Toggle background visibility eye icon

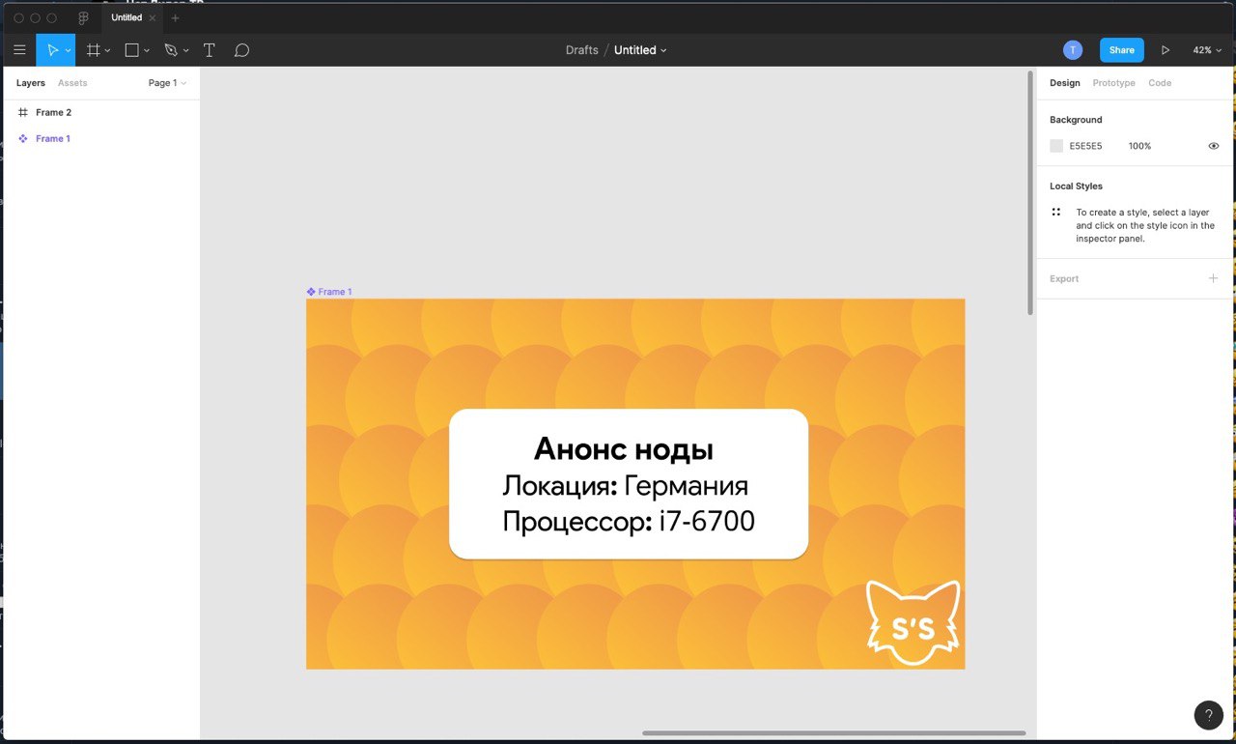1214,146
